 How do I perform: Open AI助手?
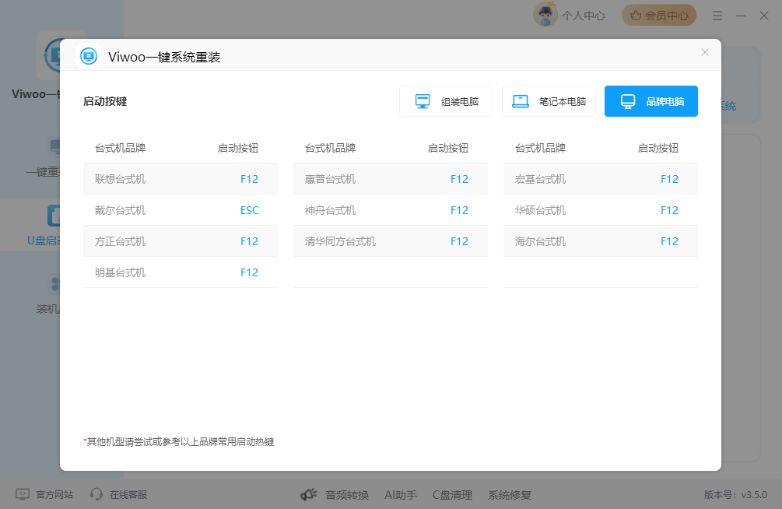401,495
